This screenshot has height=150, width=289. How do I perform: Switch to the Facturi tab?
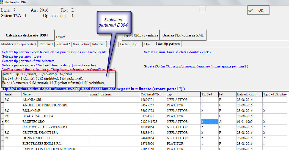click(125, 44)
